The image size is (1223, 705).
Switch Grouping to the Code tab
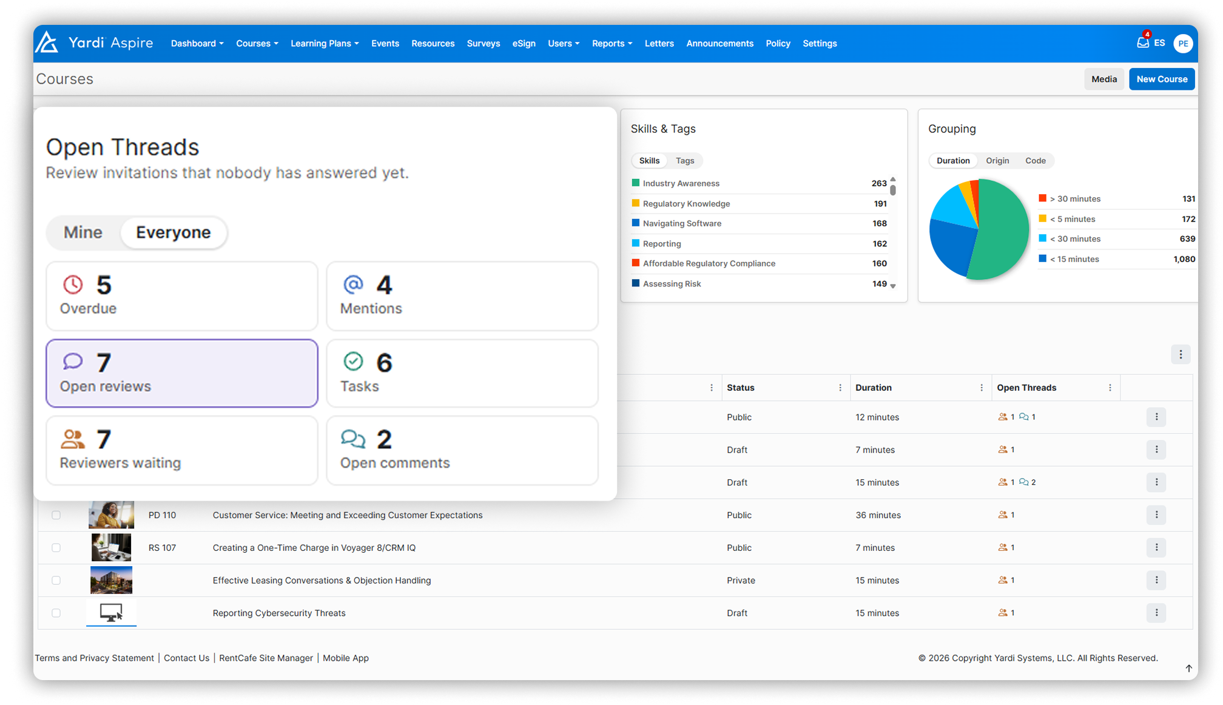coord(1035,161)
